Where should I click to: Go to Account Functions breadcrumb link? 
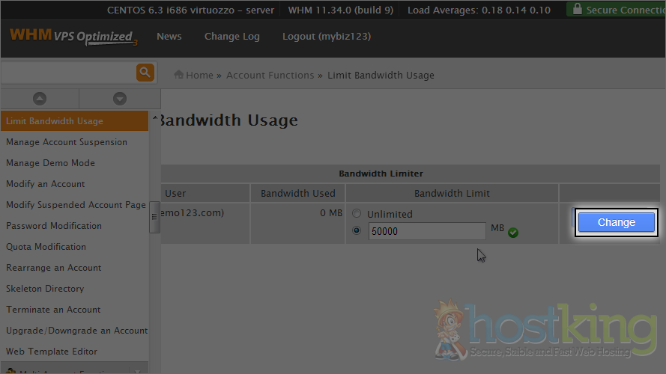coord(270,75)
